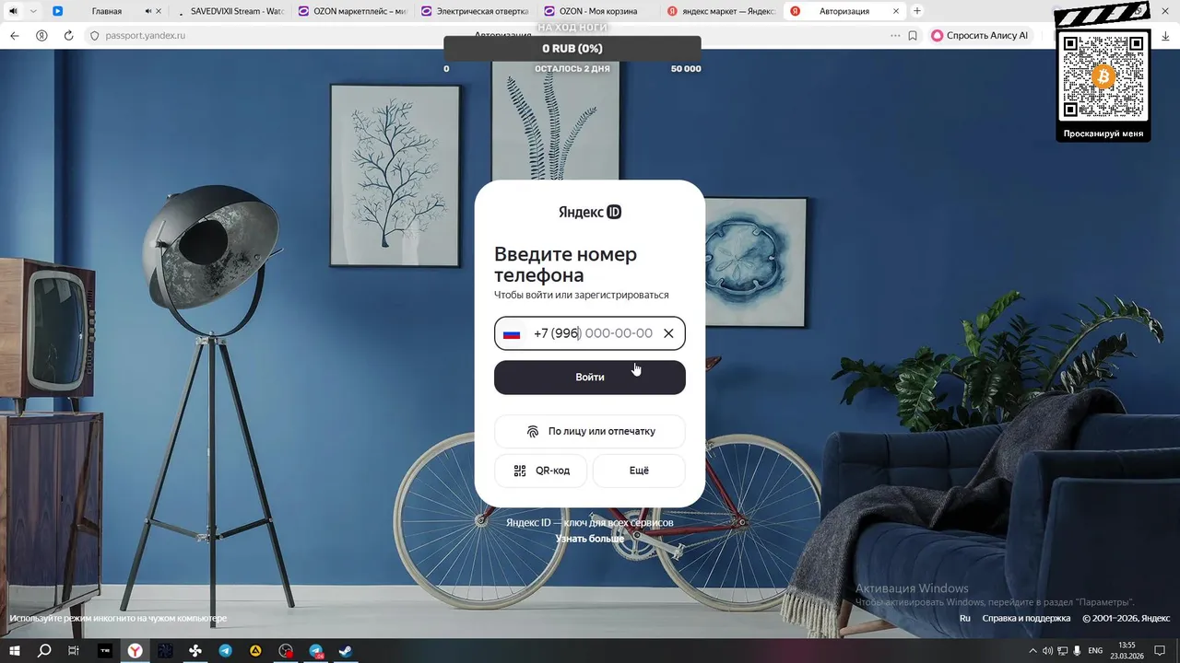Show hidden system tray icons

click(1032, 650)
